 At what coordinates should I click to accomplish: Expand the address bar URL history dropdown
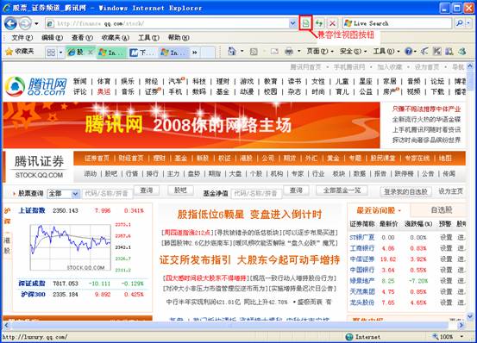click(292, 23)
